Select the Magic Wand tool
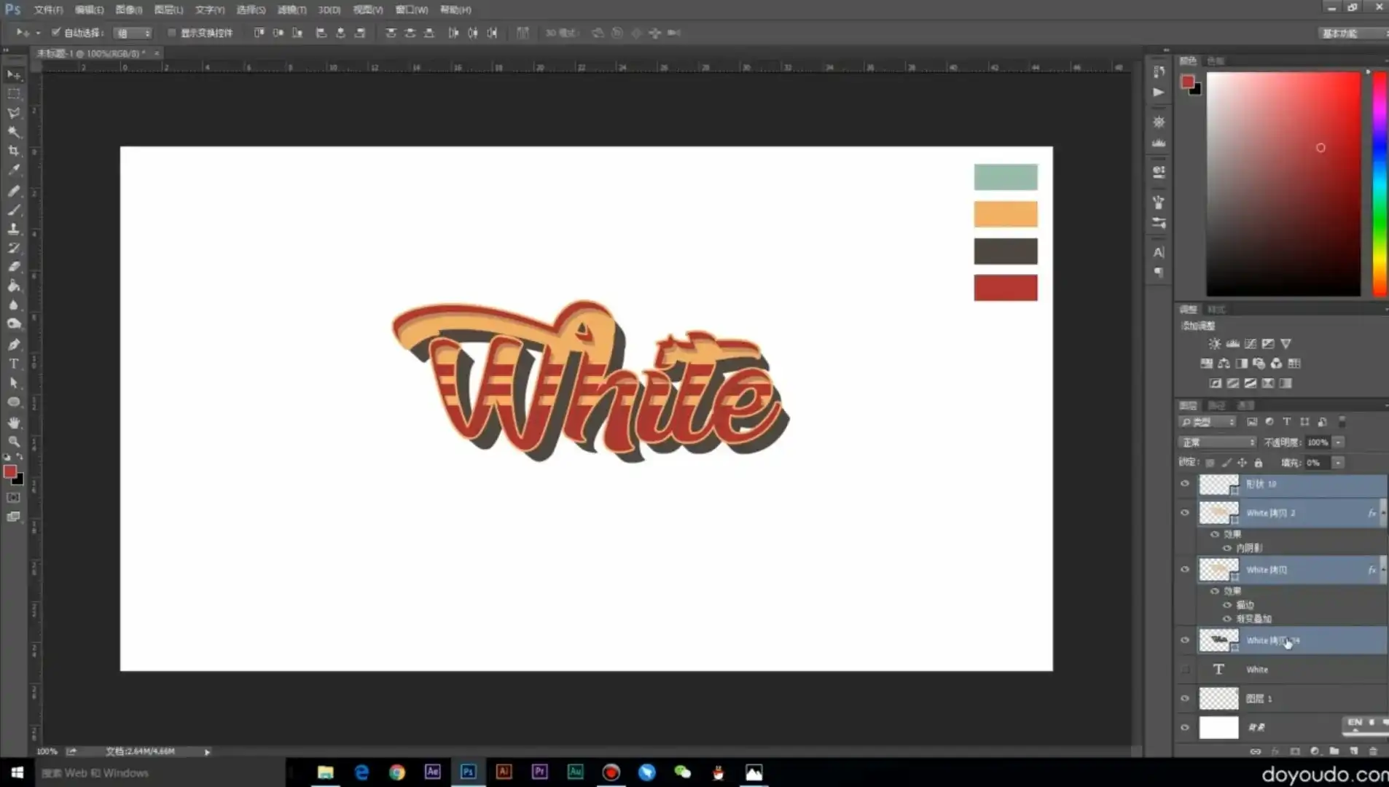The height and width of the screenshot is (787, 1389). click(x=13, y=132)
